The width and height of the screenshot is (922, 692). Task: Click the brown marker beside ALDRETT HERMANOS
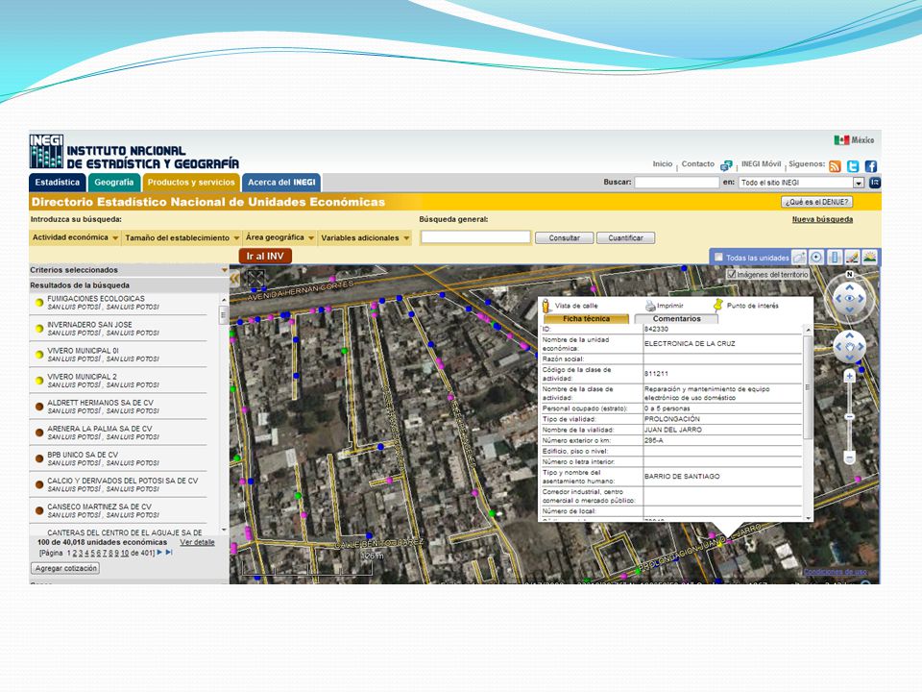[39, 407]
